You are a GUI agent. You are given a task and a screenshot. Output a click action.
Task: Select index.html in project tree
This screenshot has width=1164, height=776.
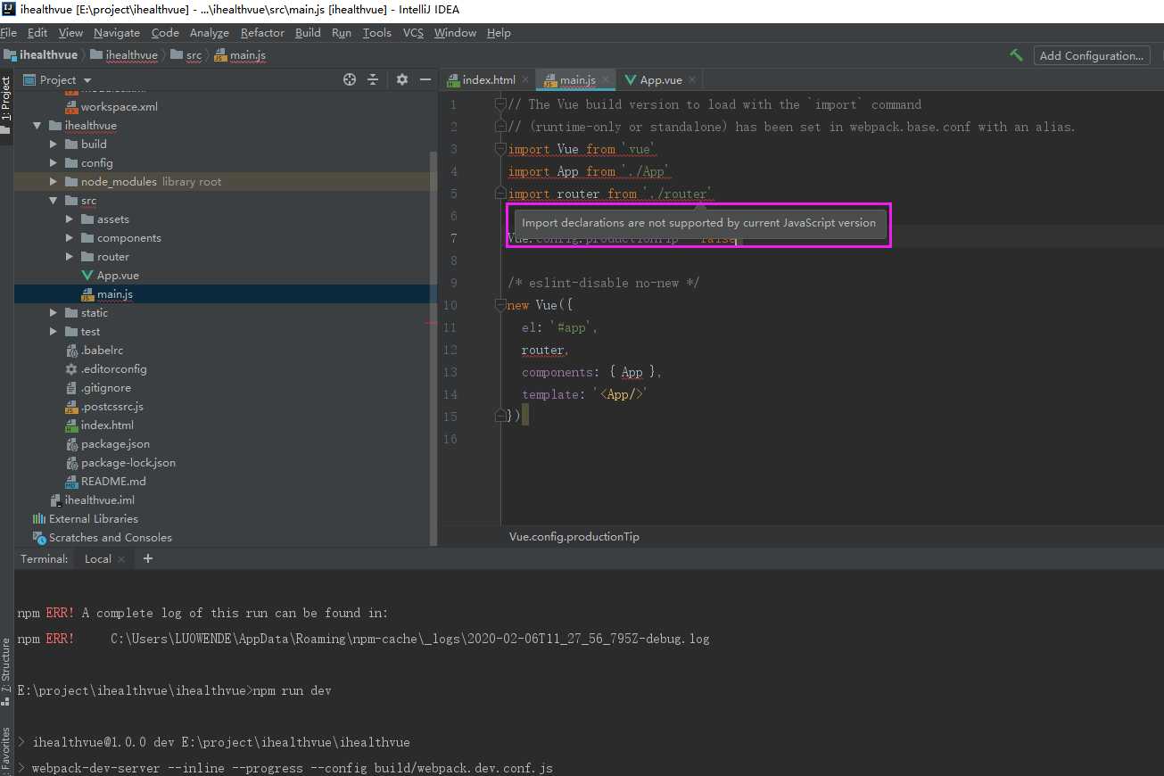(x=107, y=425)
